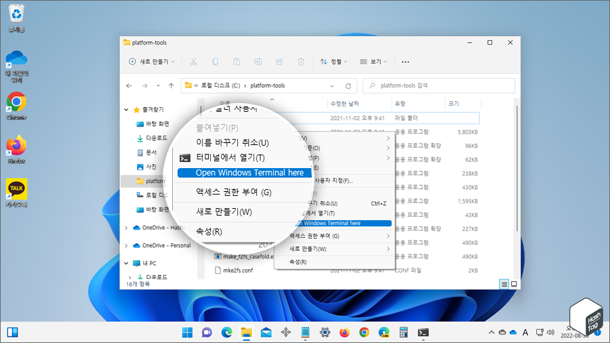Go back with the left arrow button
The image size is (610, 343).
pyautogui.click(x=129, y=85)
